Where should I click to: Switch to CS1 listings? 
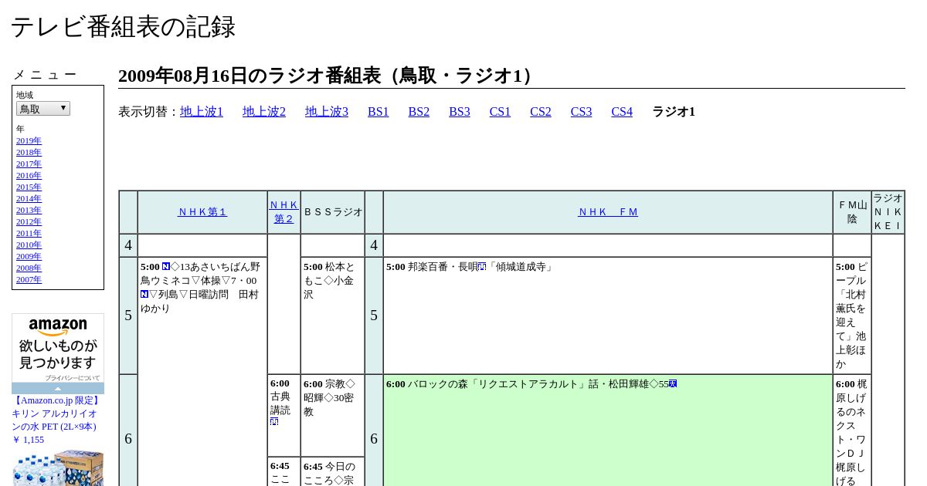click(500, 112)
